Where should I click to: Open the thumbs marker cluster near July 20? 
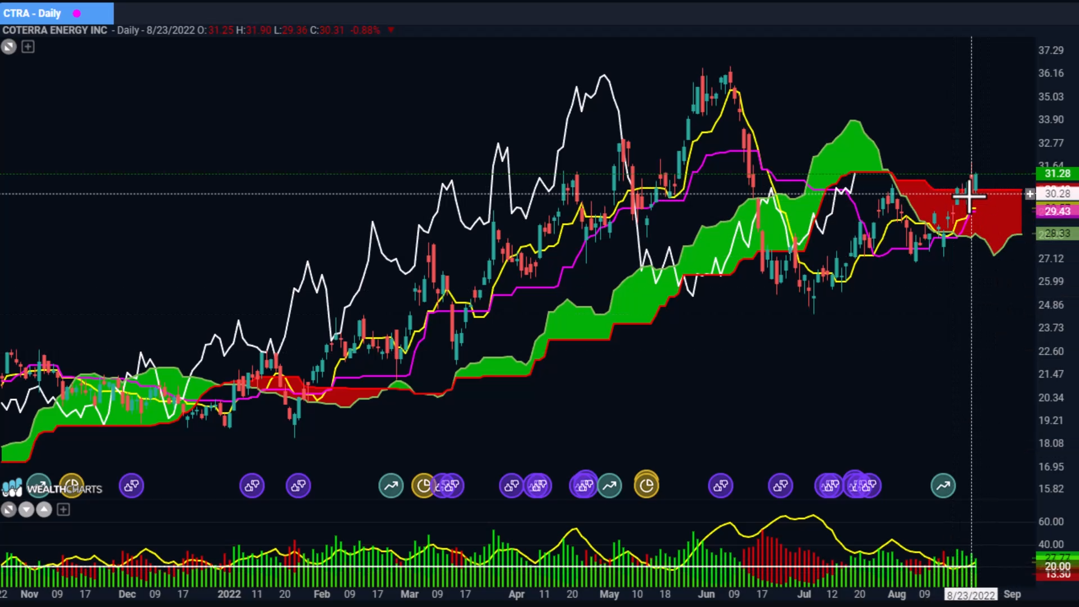point(863,486)
